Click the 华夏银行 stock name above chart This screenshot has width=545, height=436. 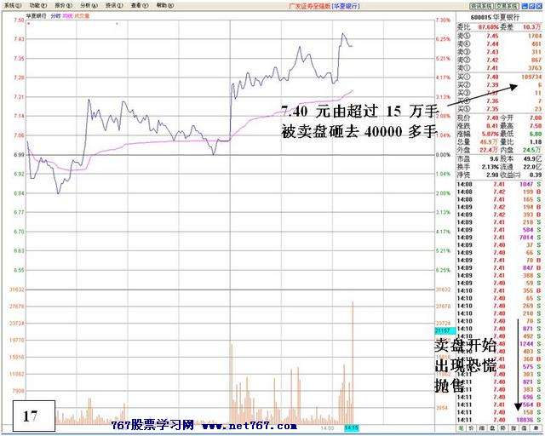tap(36, 16)
